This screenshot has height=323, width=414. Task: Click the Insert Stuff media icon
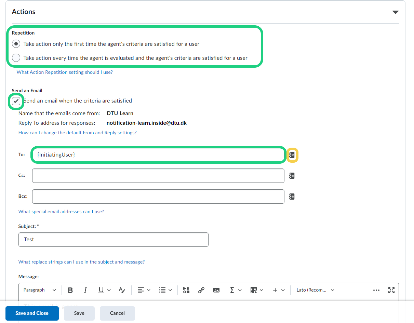tap(186, 290)
